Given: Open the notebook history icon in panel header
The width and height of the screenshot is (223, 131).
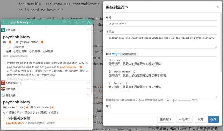Looking at the screenshot, I should (x=77, y=22).
